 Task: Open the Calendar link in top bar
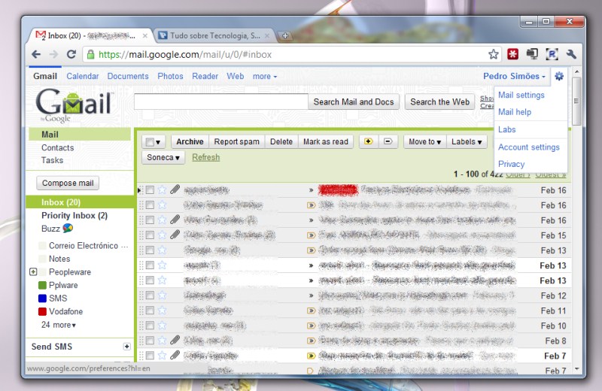83,76
